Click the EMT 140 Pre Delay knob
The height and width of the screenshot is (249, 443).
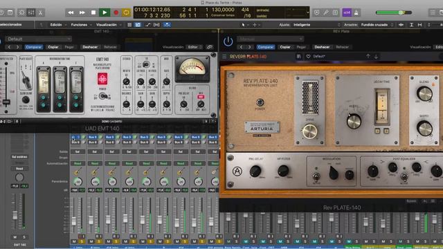(x=183, y=104)
